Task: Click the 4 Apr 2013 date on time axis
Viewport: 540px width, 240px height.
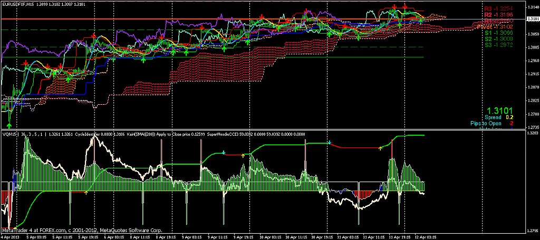Action: tap(11, 237)
